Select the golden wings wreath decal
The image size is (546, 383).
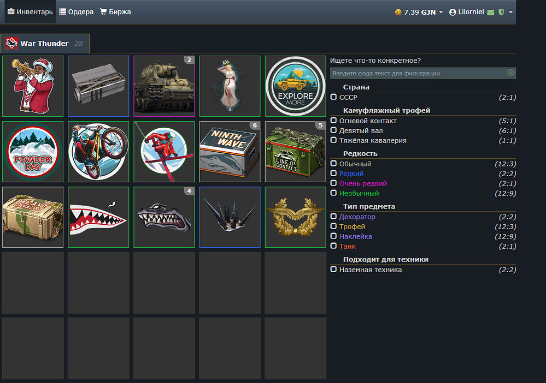[295, 217]
